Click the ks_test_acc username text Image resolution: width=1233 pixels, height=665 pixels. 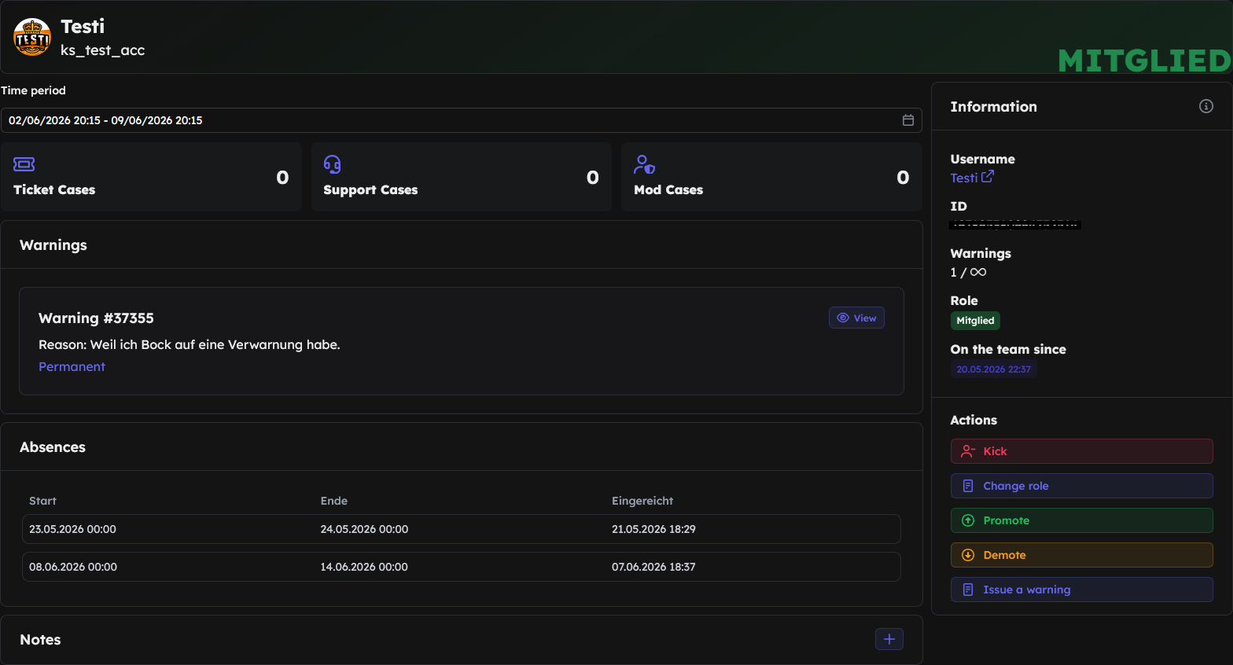coord(103,50)
